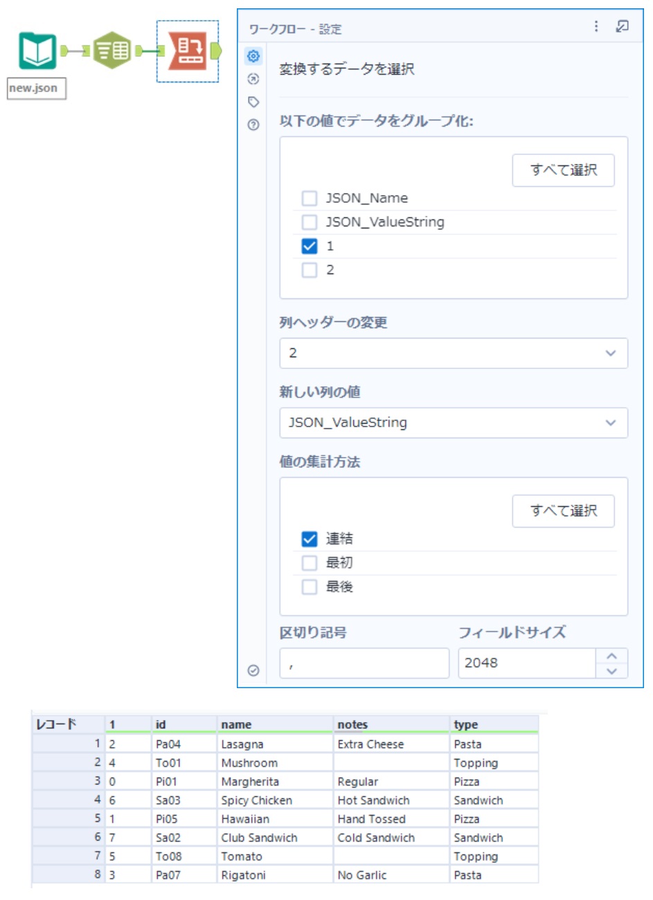Check the field 2 grouping checkbox
This screenshot has width=653, height=900.
pos(310,270)
